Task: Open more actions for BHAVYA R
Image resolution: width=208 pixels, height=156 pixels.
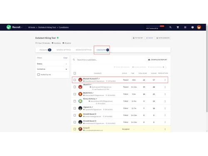Action: coord(165,94)
